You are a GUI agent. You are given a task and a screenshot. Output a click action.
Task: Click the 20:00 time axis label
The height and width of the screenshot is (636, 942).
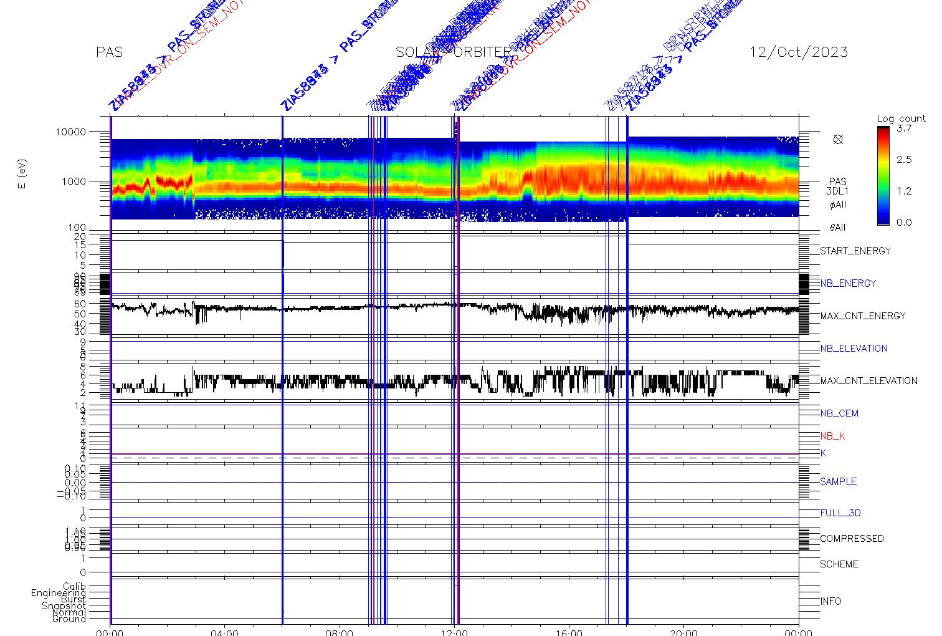pos(684,632)
